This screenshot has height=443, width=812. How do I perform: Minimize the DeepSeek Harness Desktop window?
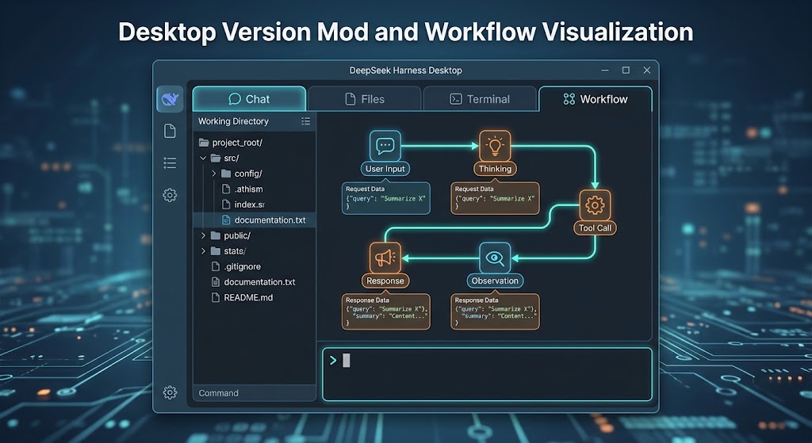[604, 70]
